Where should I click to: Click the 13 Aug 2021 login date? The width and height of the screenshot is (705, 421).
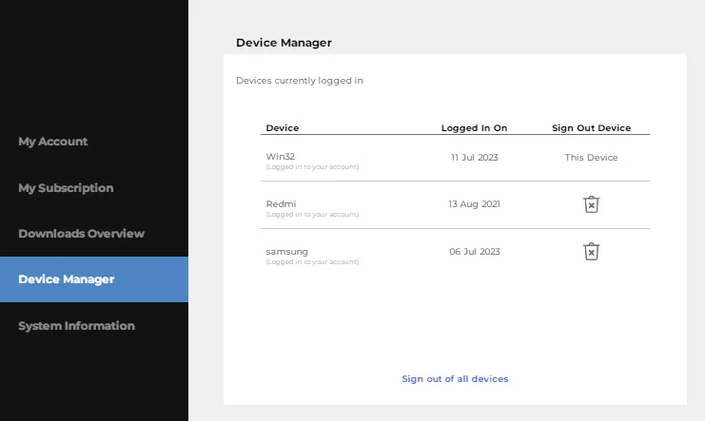tap(475, 204)
